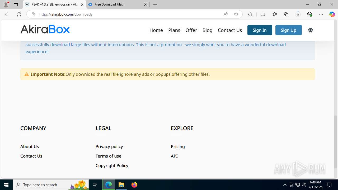Open the Settings and more ellipsis menu

point(321,14)
